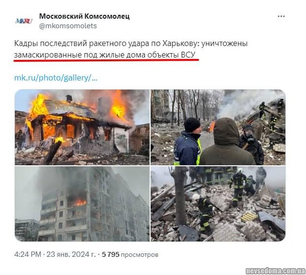Click the underlined phrase about объекты ВСУ
The height and width of the screenshot is (275, 306).
(x=105, y=55)
